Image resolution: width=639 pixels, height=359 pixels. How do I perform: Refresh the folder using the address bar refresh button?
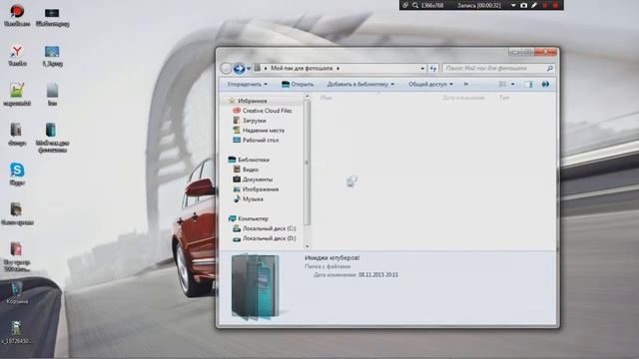(433, 69)
